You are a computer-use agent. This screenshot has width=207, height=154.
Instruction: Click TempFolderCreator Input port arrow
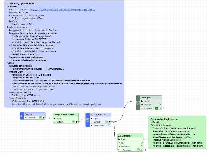pos(55,118)
